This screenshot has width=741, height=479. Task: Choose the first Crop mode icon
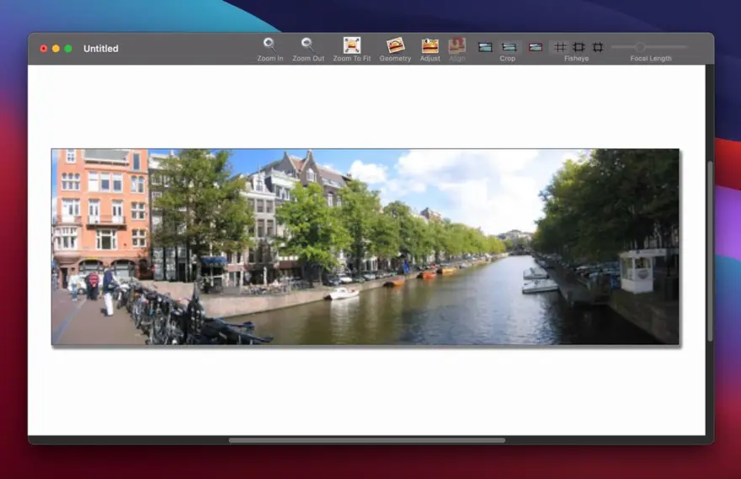coord(485,47)
